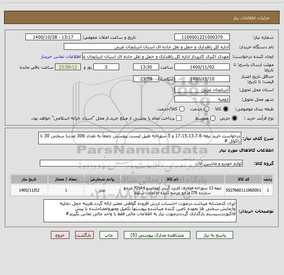Click the پاسخ به نیاز button

[x=215, y=235]
